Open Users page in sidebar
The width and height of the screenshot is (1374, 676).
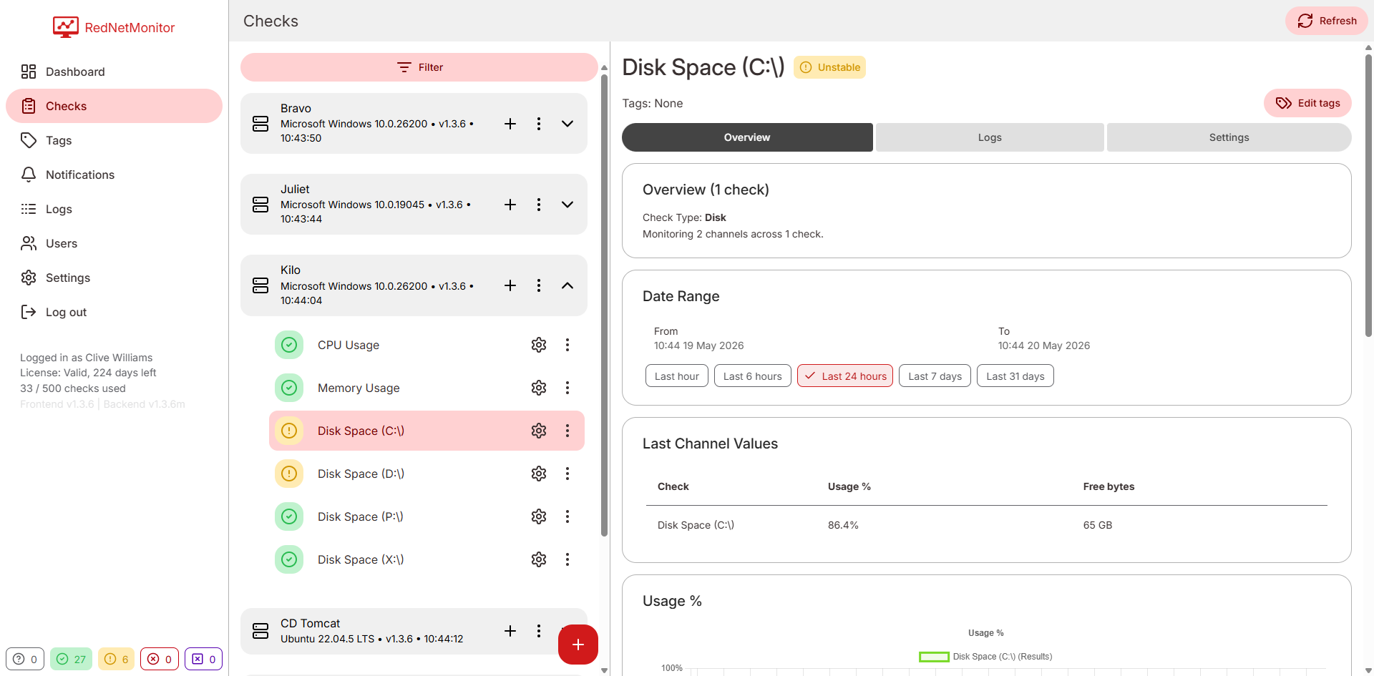click(x=114, y=243)
